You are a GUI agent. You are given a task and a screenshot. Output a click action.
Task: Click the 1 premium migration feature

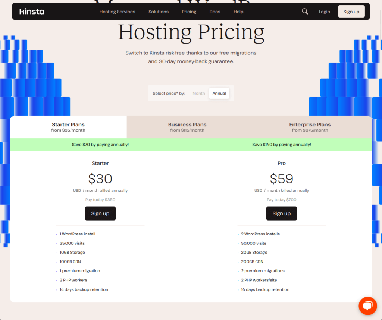click(x=80, y=271)
